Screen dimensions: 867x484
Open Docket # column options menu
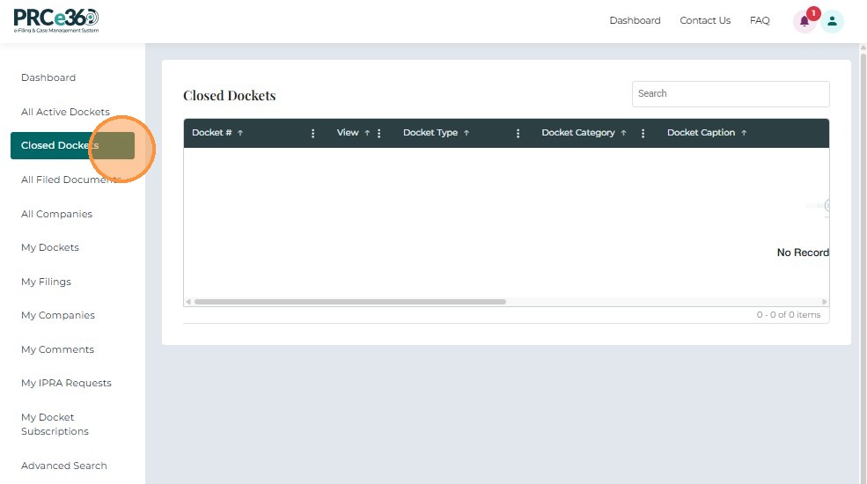click(313, 133)
